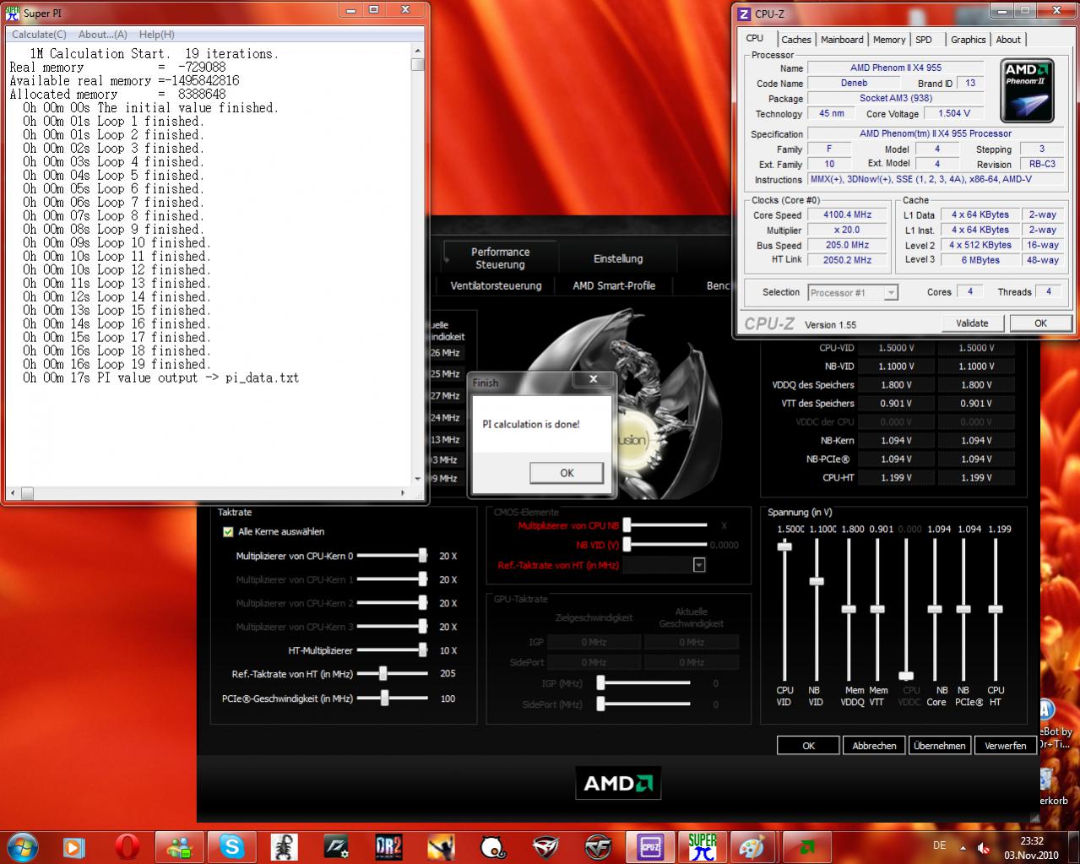Click Übernehmen button in AMD OverDrive
Image resolution: width=1080 pixels, height=864 pixels.
point(939,746)
